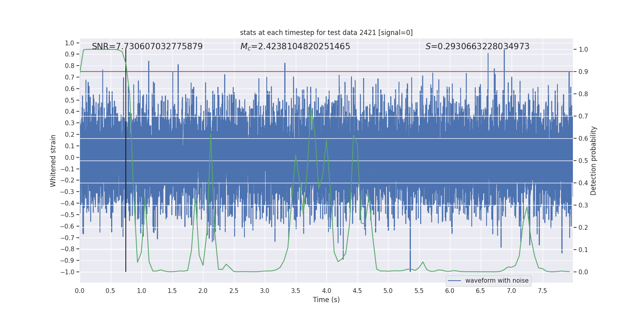Image resolution: width=637 pixels, height=318 pixels.
Task: Click the 0.0 tick on the Detection probability axis
Action: click(x=583, y=272)
